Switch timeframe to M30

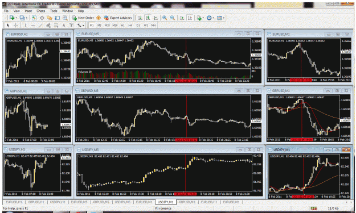click(115, 26)
